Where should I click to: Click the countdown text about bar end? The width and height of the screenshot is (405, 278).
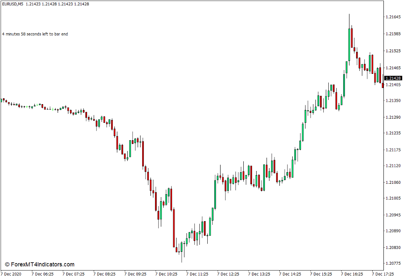[x=35, y=34]
